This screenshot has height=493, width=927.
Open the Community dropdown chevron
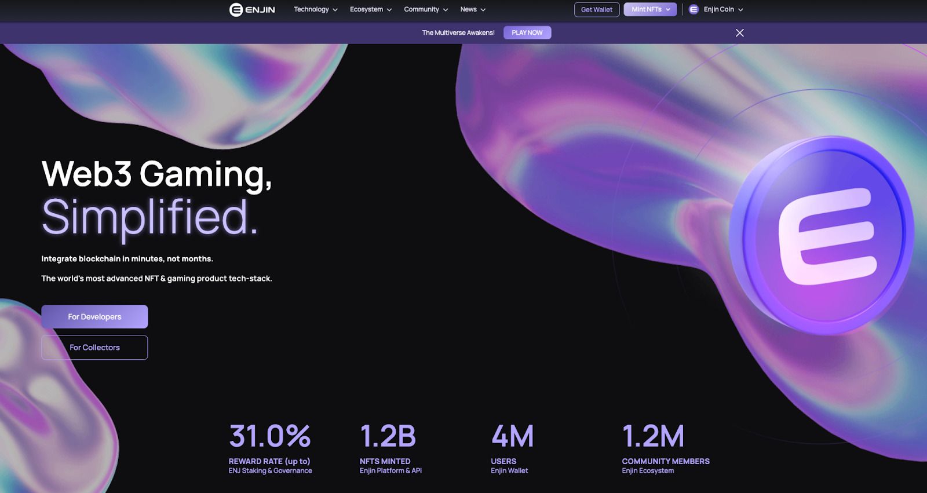click(x=446, y=10)
